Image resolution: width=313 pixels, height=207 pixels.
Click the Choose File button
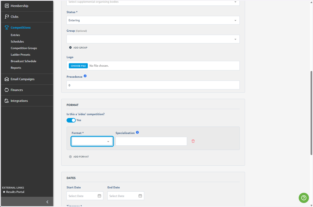tap(78, 66)
